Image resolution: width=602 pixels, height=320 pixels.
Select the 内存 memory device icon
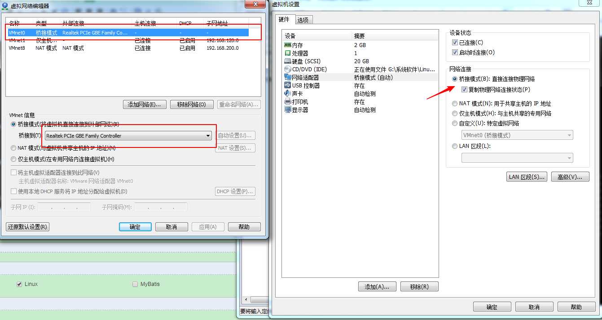coord(288,45)
